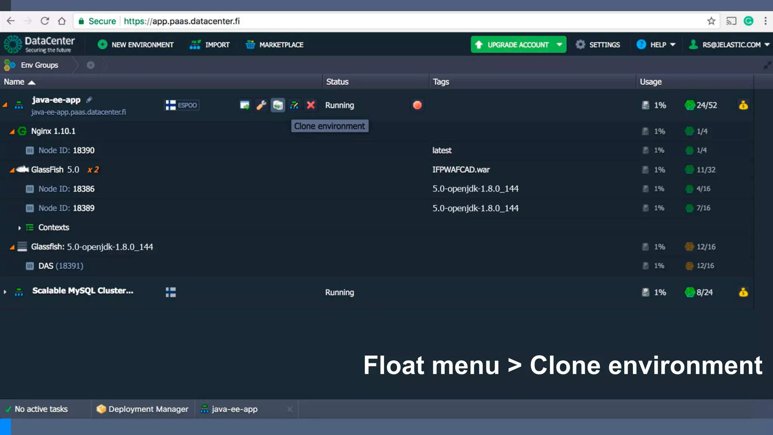Bookmark page with star icon
This screenshot has height=435, width=773.
pos(711,21)
